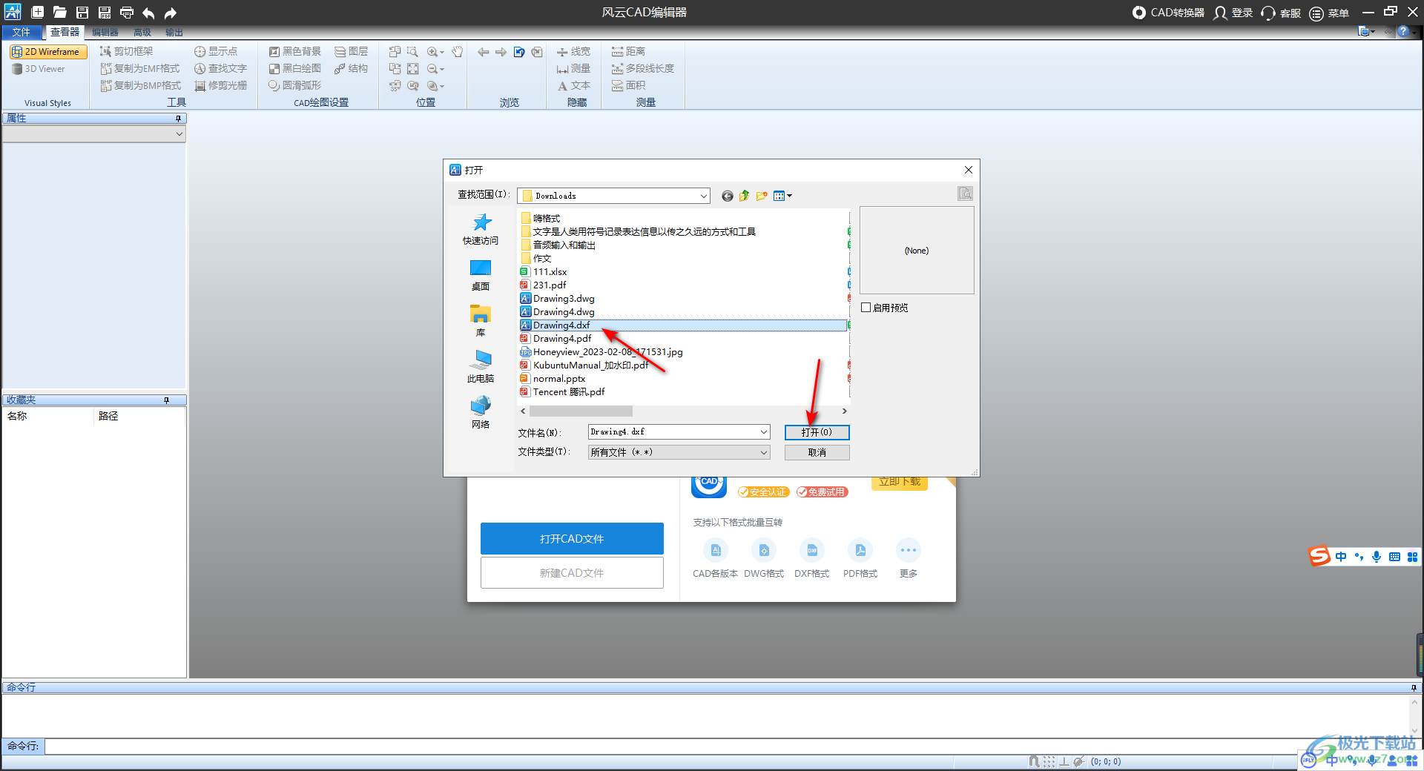Click the New file icon in title bar
The image size is (1424, 771).
tap(37, 12)
